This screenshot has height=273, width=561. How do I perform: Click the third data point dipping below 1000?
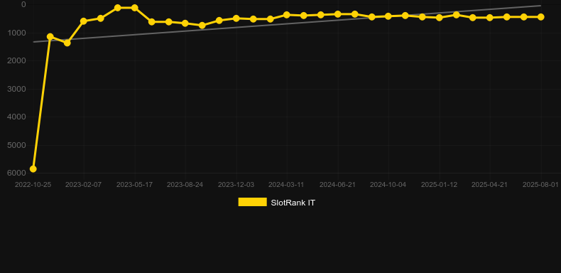point(67,43)
